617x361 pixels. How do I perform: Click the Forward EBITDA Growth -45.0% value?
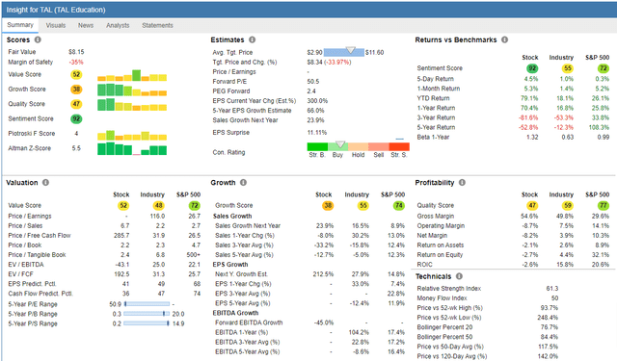click(324, 322)
